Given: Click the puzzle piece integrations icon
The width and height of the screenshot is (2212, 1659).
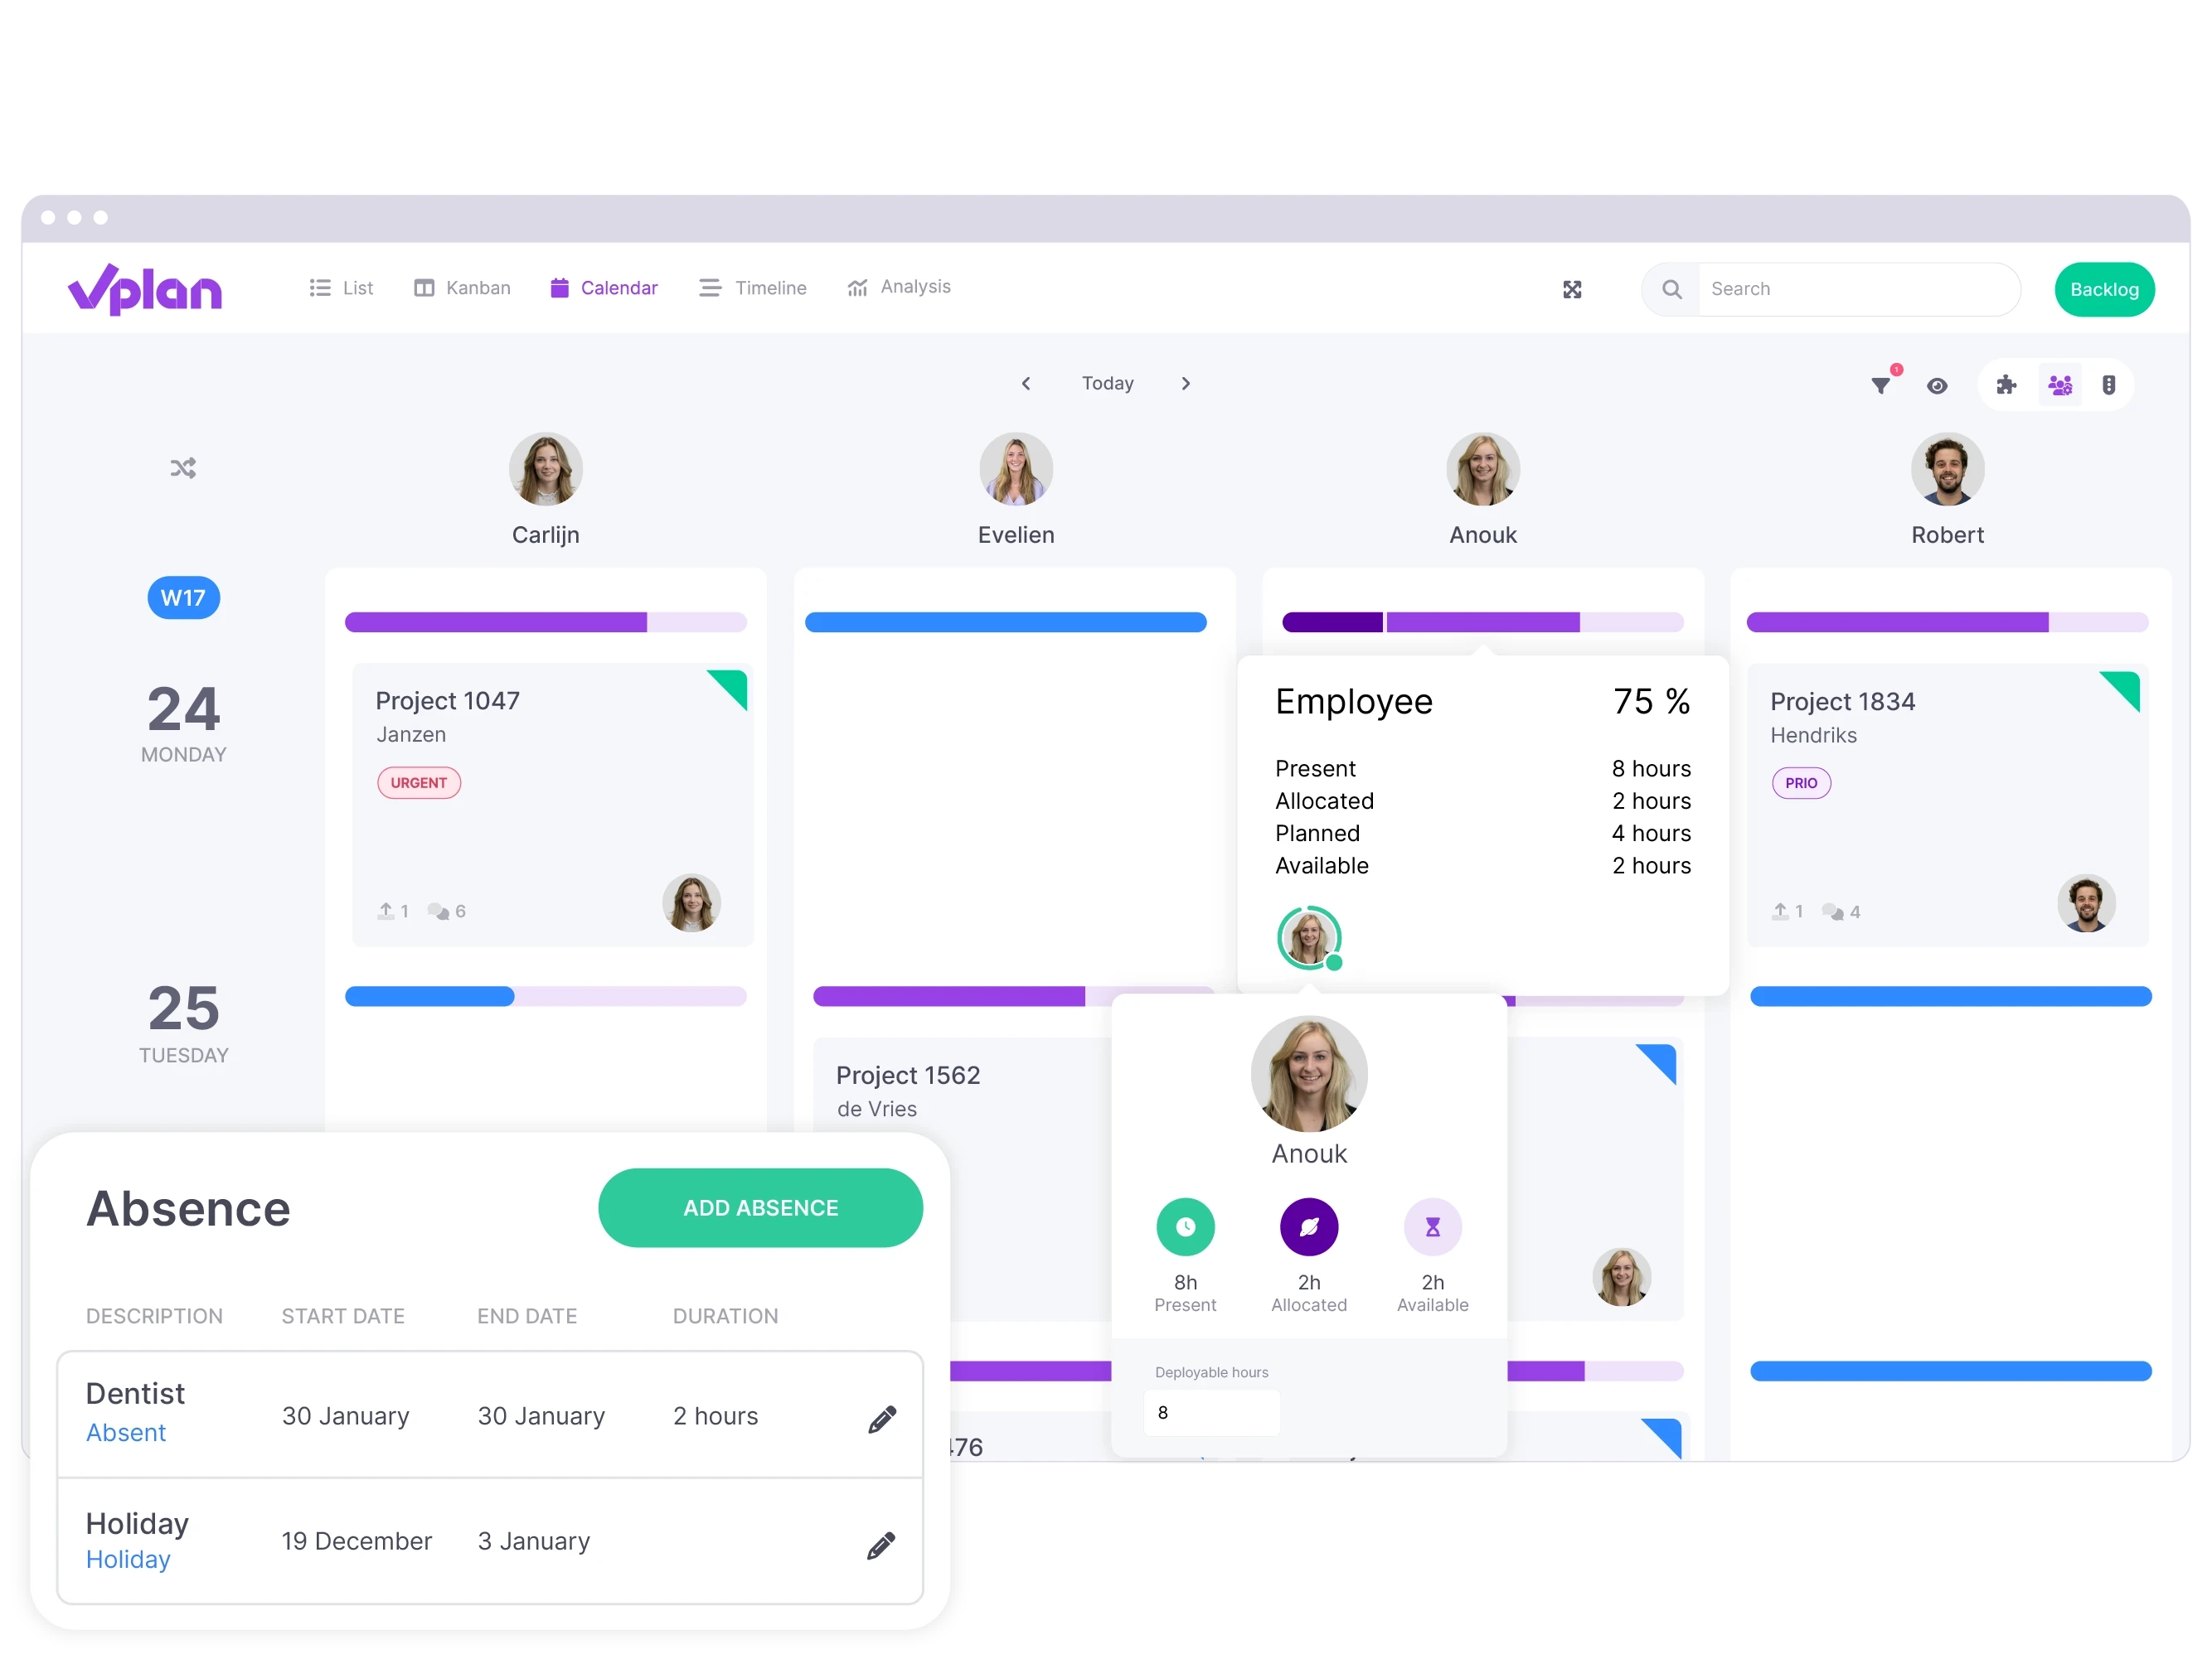Looking at the screenshot, I should [x=2005, y=385].
